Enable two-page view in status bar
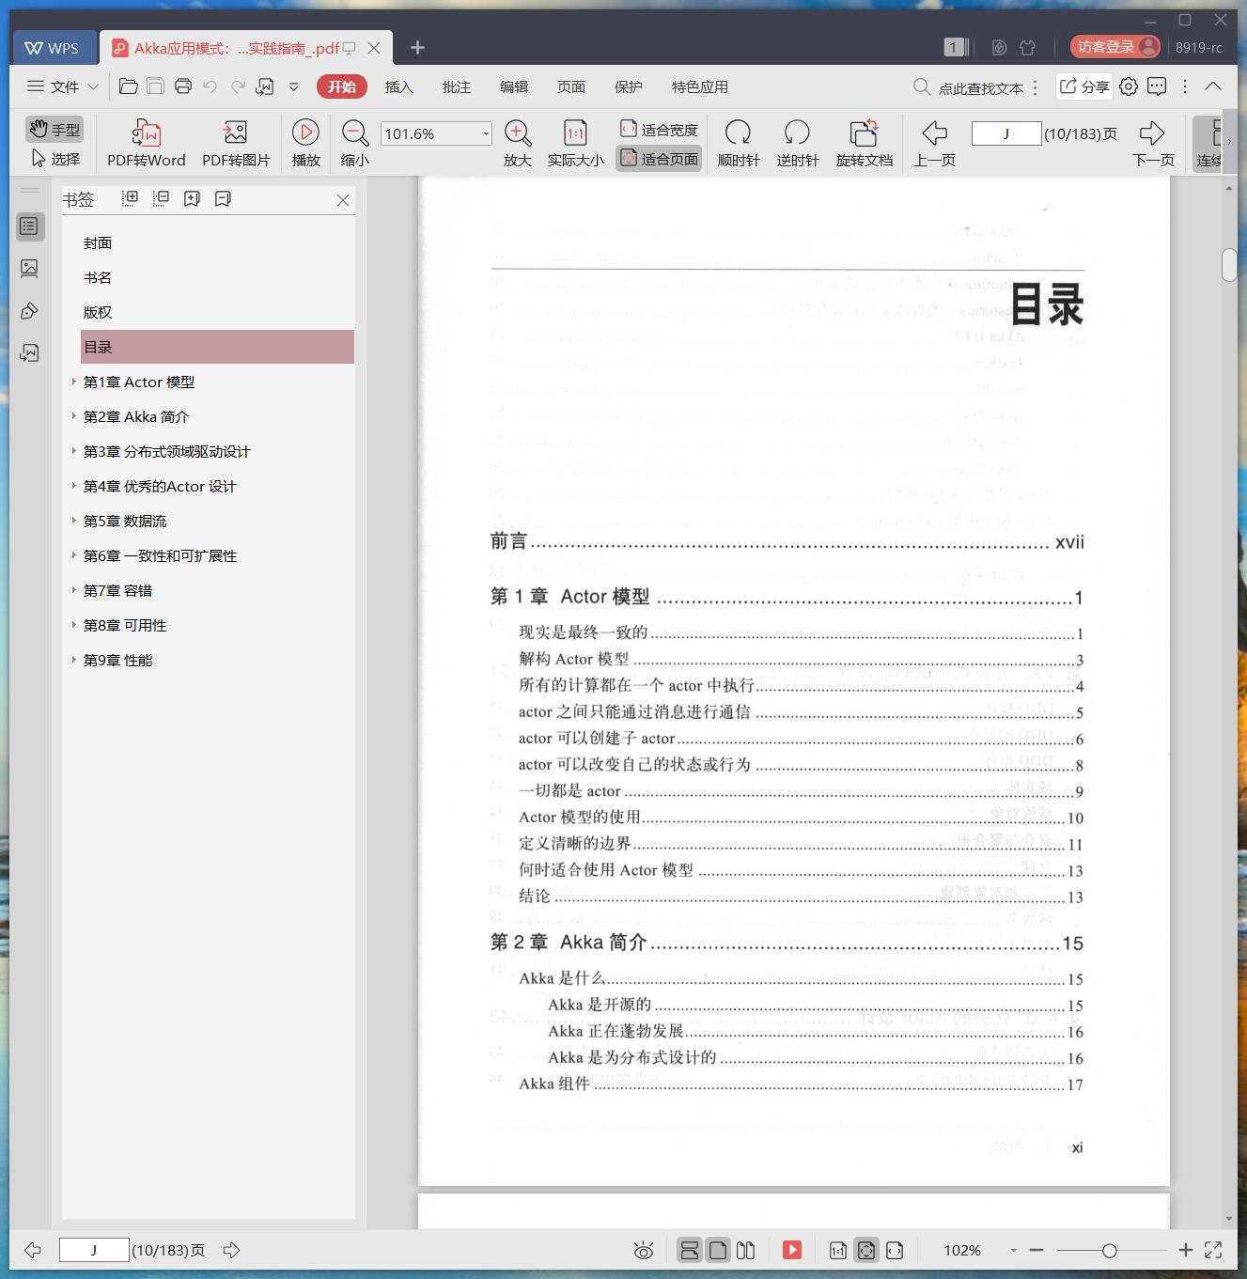Image resolution: width=1247 pixels, height=1279 pixels. 746,1250
